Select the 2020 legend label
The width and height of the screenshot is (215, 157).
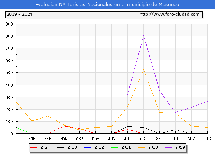[153, 147]
